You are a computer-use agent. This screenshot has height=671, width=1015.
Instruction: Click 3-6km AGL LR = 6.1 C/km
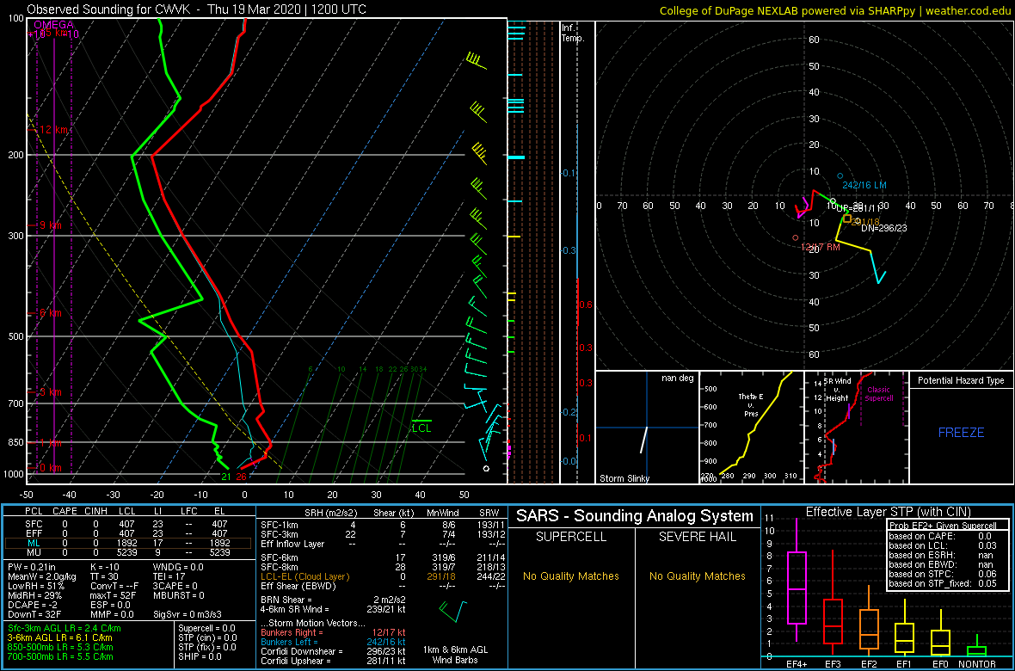tap(61, 638)
